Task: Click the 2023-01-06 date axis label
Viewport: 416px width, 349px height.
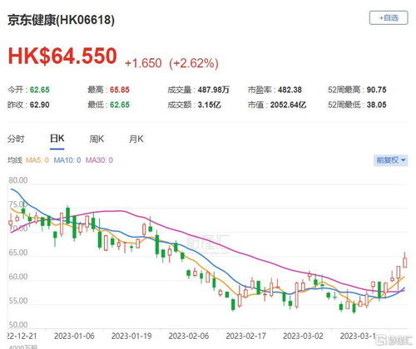Action: [x=74, y=336]
